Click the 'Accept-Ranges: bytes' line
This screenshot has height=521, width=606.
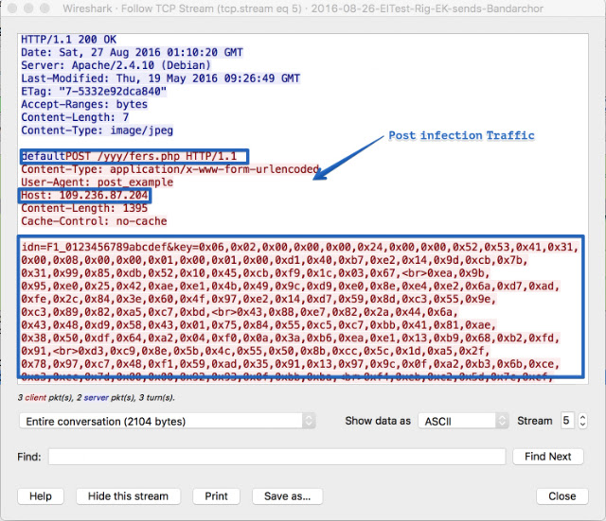(84, 104)
